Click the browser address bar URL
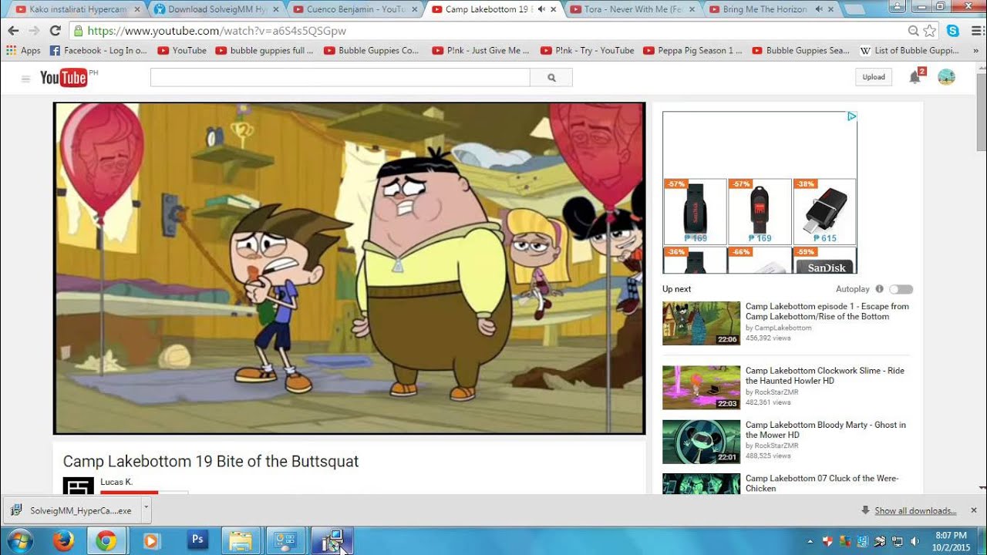 [x=217, y=31]
